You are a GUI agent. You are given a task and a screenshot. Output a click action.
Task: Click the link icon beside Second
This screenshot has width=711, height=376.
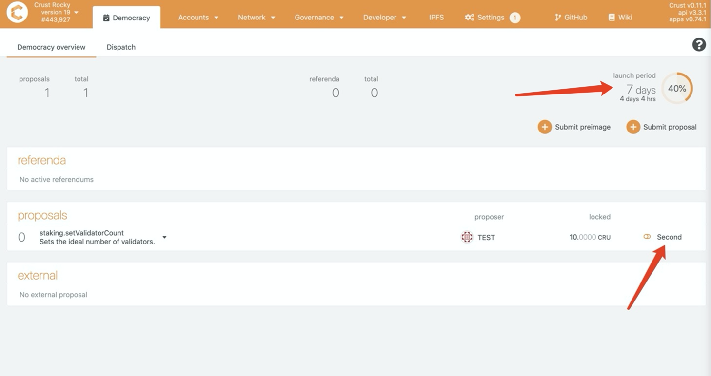pos(647,237)
